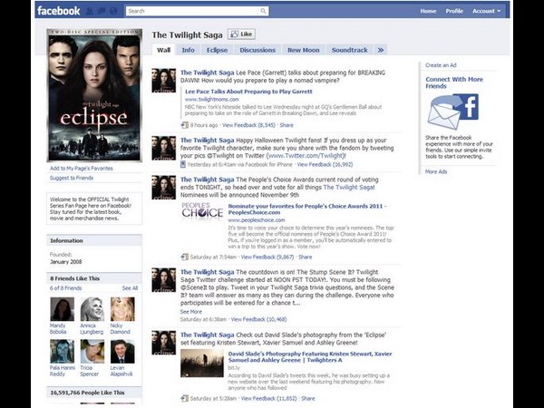Open the Soundtrack tab
This screenshot has width=544, height=408.
point(349,50)
